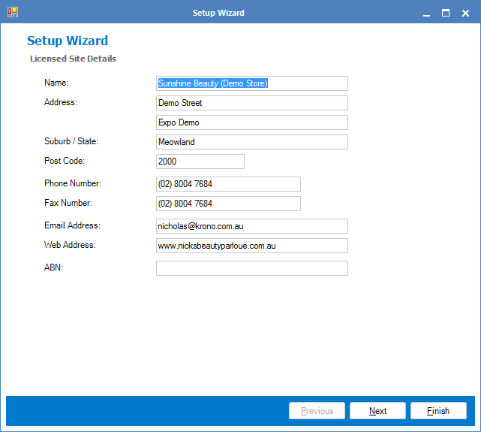
Task: Click into the Post Code field
Action: (x=200, y=162)
